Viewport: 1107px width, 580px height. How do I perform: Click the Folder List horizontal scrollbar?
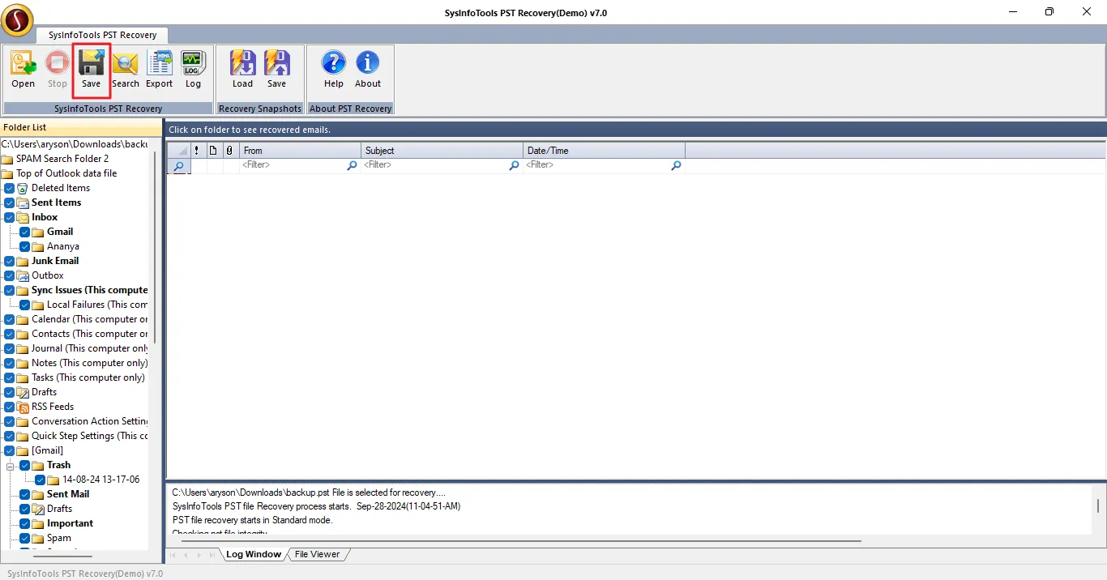point(63,557)
